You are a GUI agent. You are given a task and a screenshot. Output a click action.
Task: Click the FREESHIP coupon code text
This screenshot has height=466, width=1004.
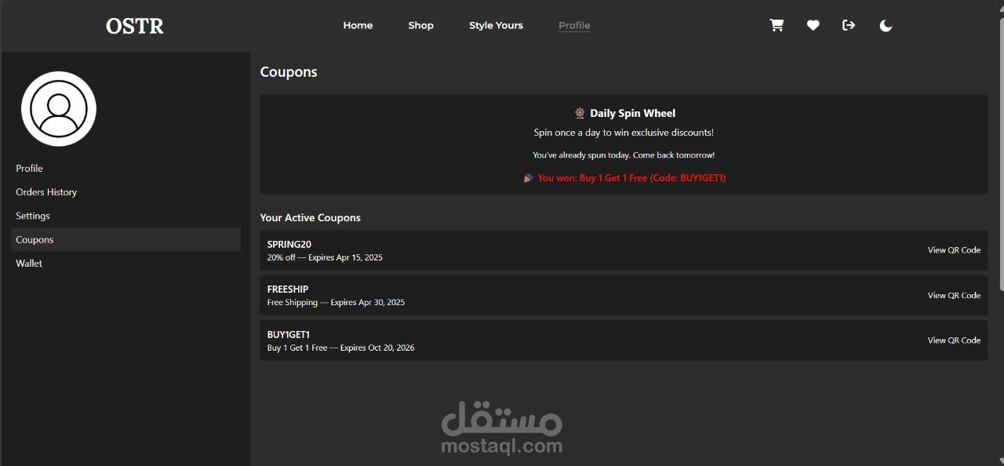pos(287,289)
